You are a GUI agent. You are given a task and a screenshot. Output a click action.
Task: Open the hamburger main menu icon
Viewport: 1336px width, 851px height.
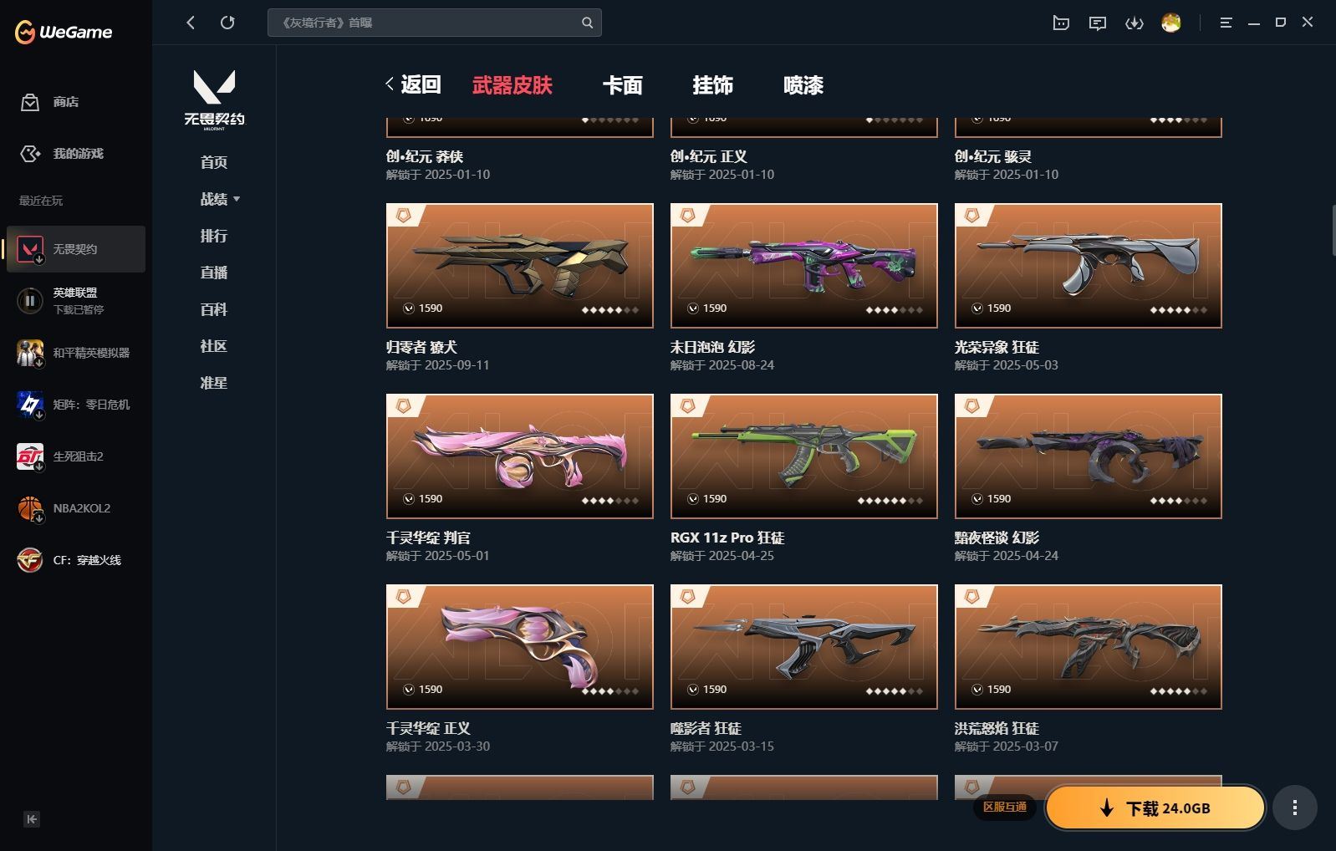pyautogui.click(x=1226, y=23)
